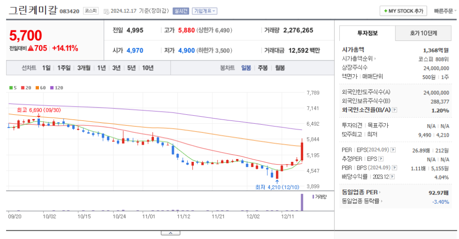Select 10년 line chart period
The width and height of the screenshot is (459, 239).
148,68
